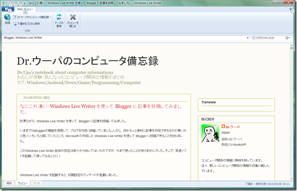Screen dimensions: 297x191
Task: Click the text 名称:Dr.ウーパ
Action: (x=232, y=139)
